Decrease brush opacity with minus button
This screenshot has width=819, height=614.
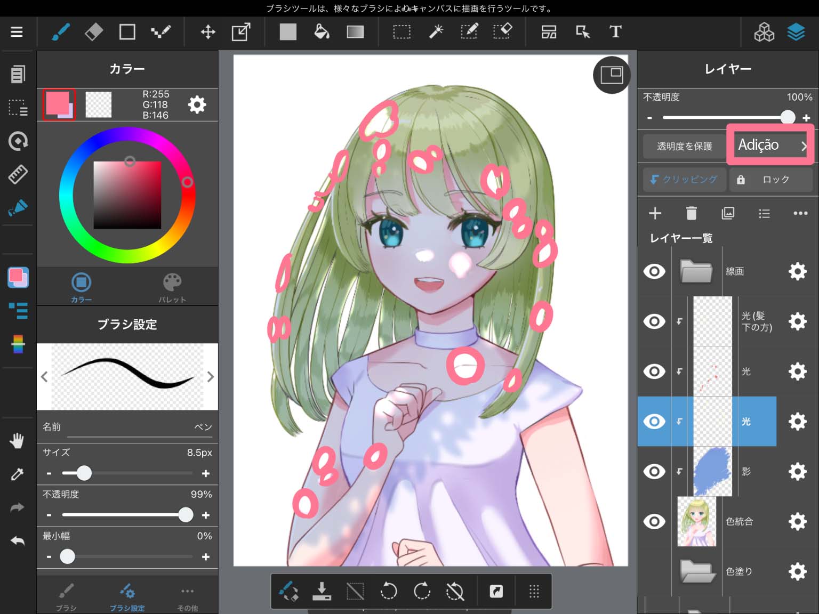point(49,515)
